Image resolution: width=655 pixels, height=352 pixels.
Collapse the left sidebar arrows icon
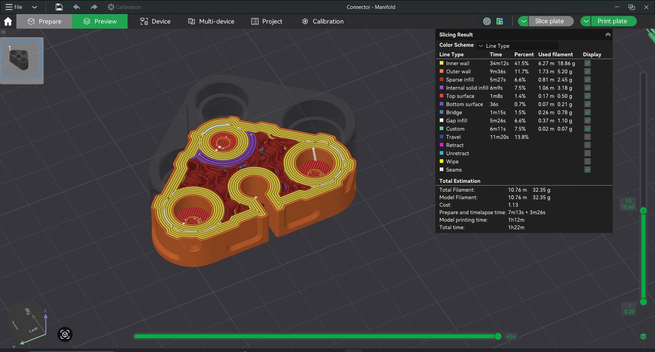point(3,32)
